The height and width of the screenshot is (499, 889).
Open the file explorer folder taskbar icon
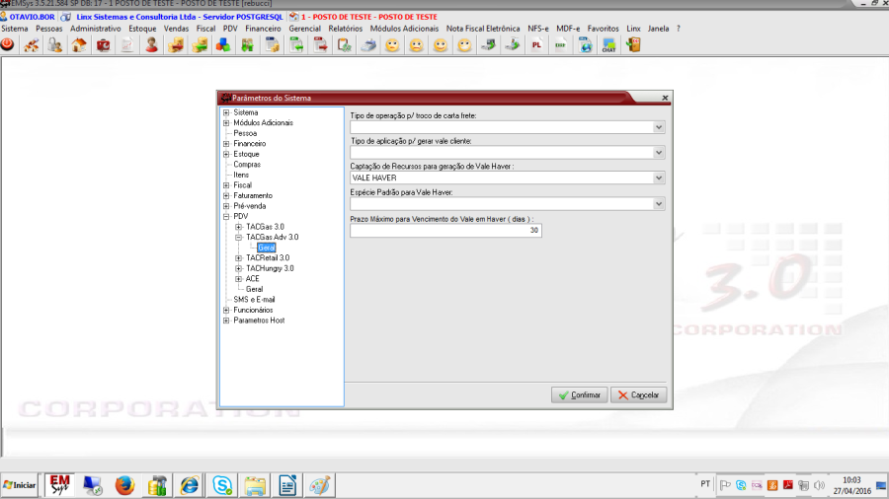point(255,485)
